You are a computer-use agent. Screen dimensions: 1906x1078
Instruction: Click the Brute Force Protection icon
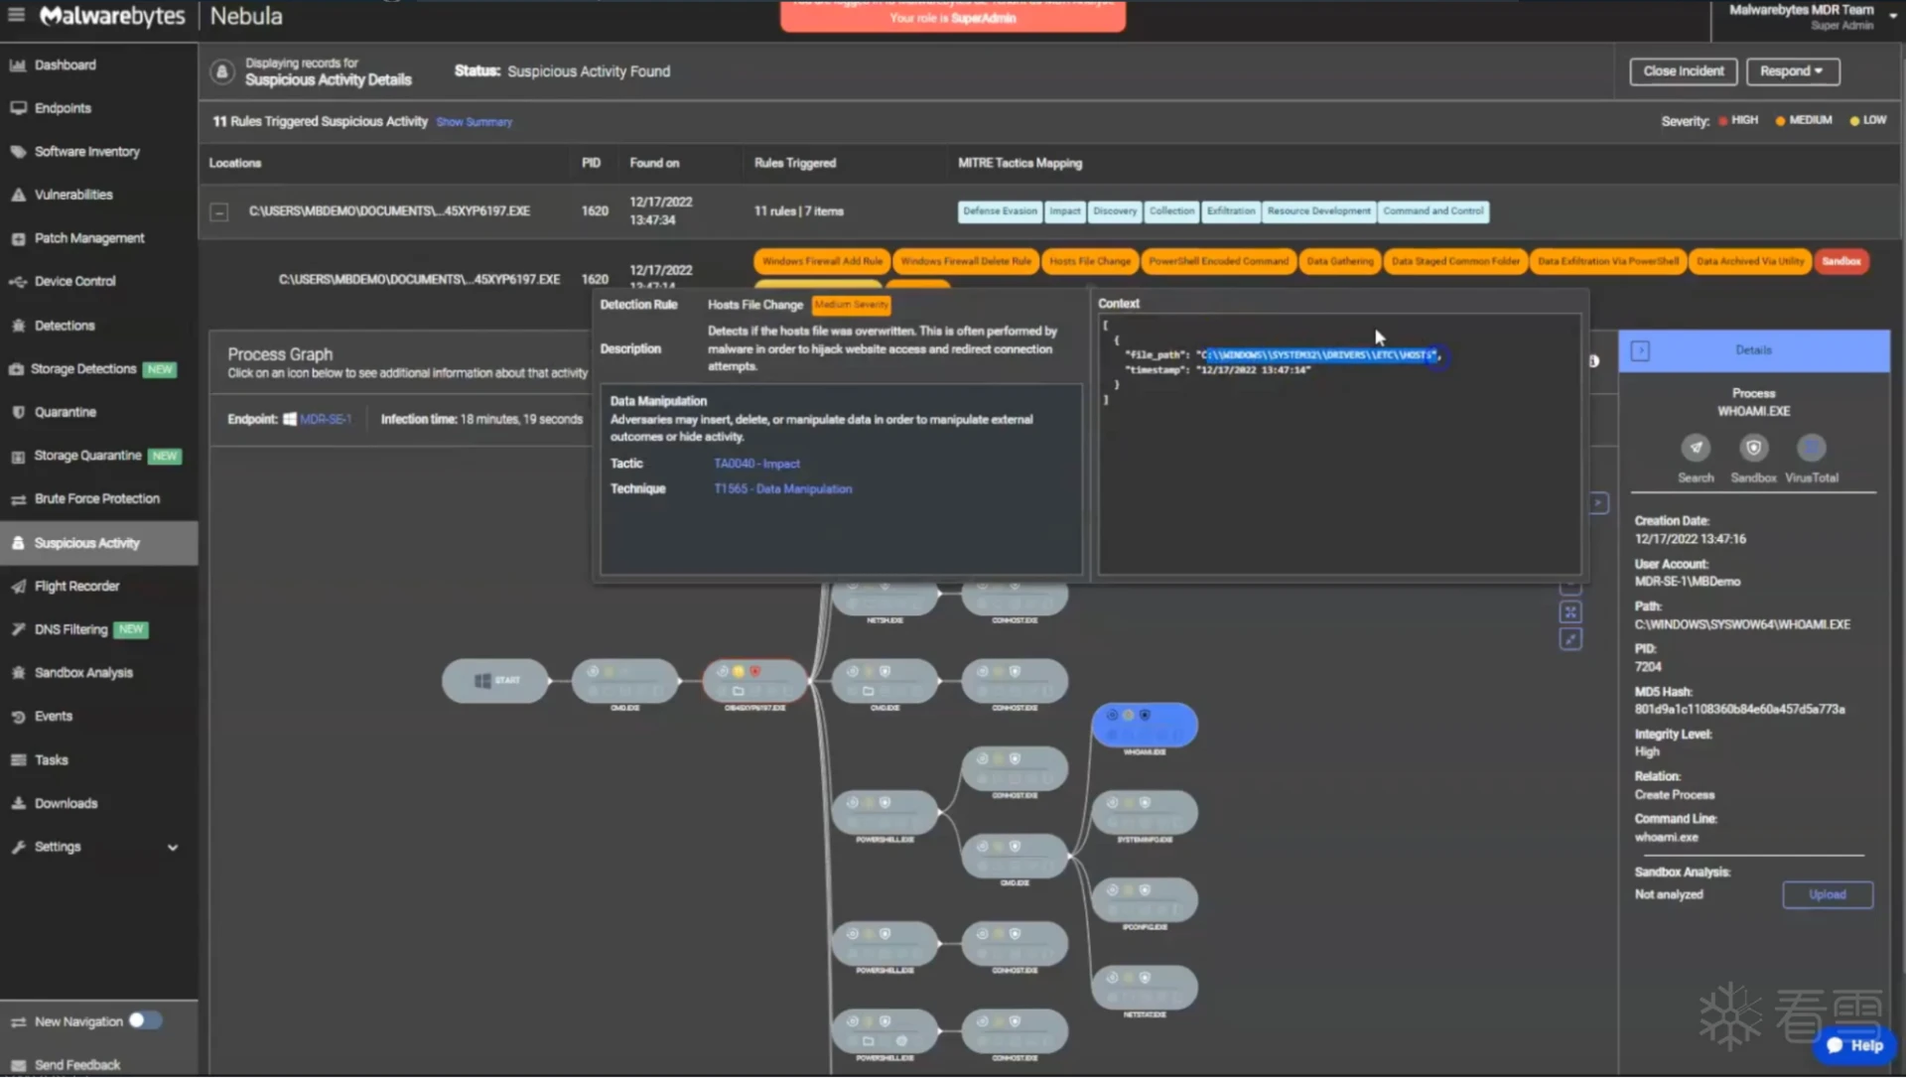pos(18,499)
